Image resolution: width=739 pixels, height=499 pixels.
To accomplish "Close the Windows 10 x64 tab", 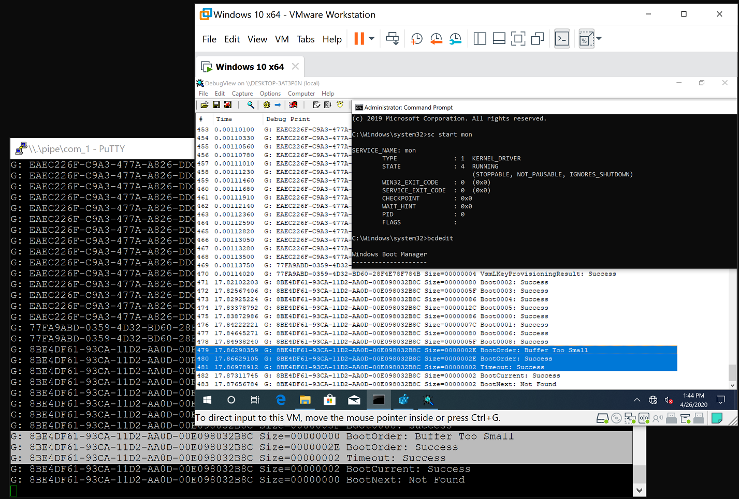I will (296, 66).
